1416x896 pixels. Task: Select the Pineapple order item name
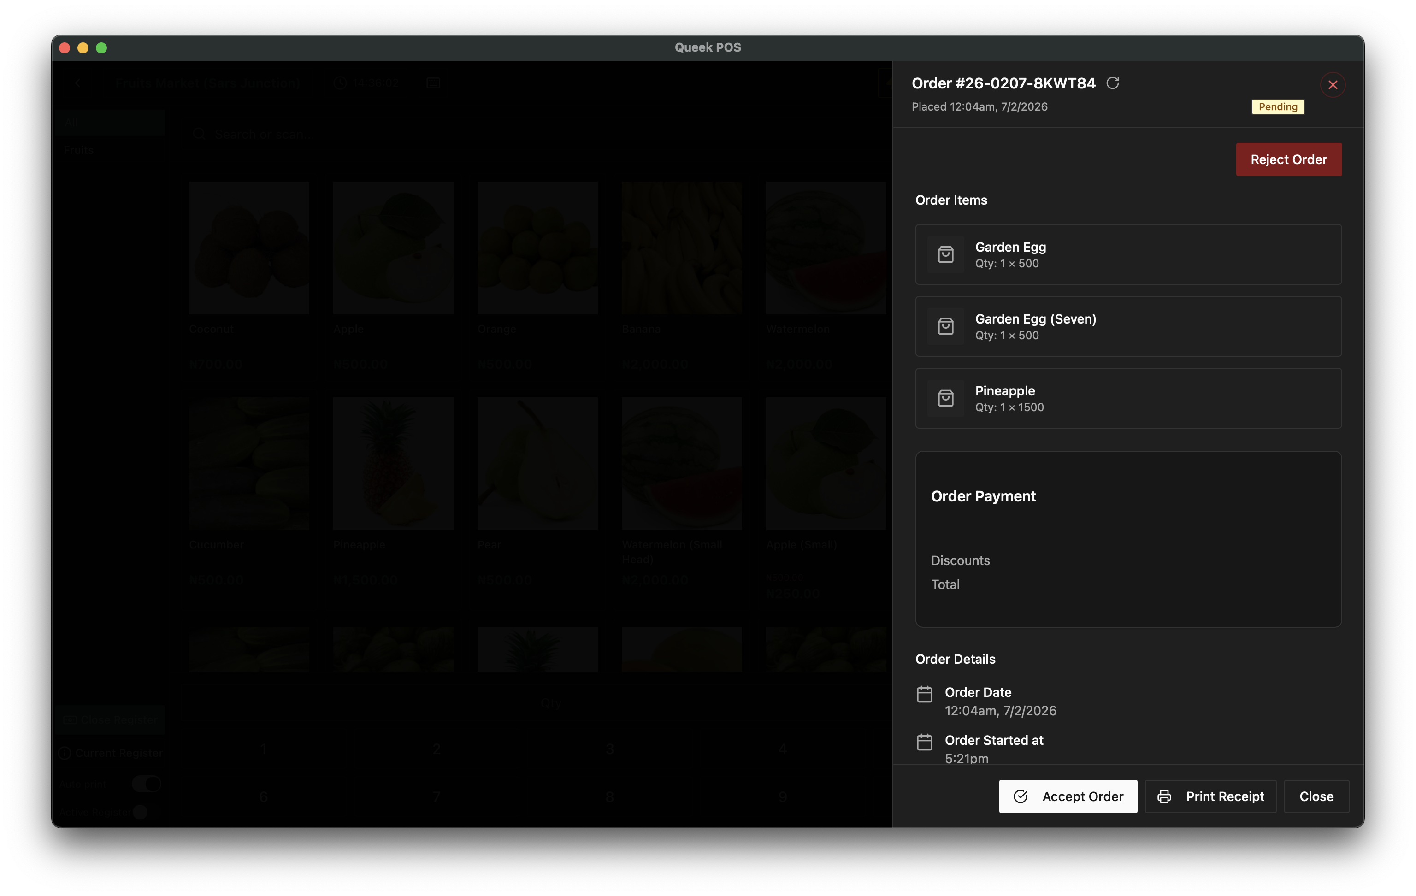(1005, 390)
